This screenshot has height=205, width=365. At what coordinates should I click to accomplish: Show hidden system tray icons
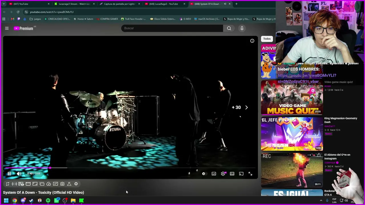click(321, 200)
